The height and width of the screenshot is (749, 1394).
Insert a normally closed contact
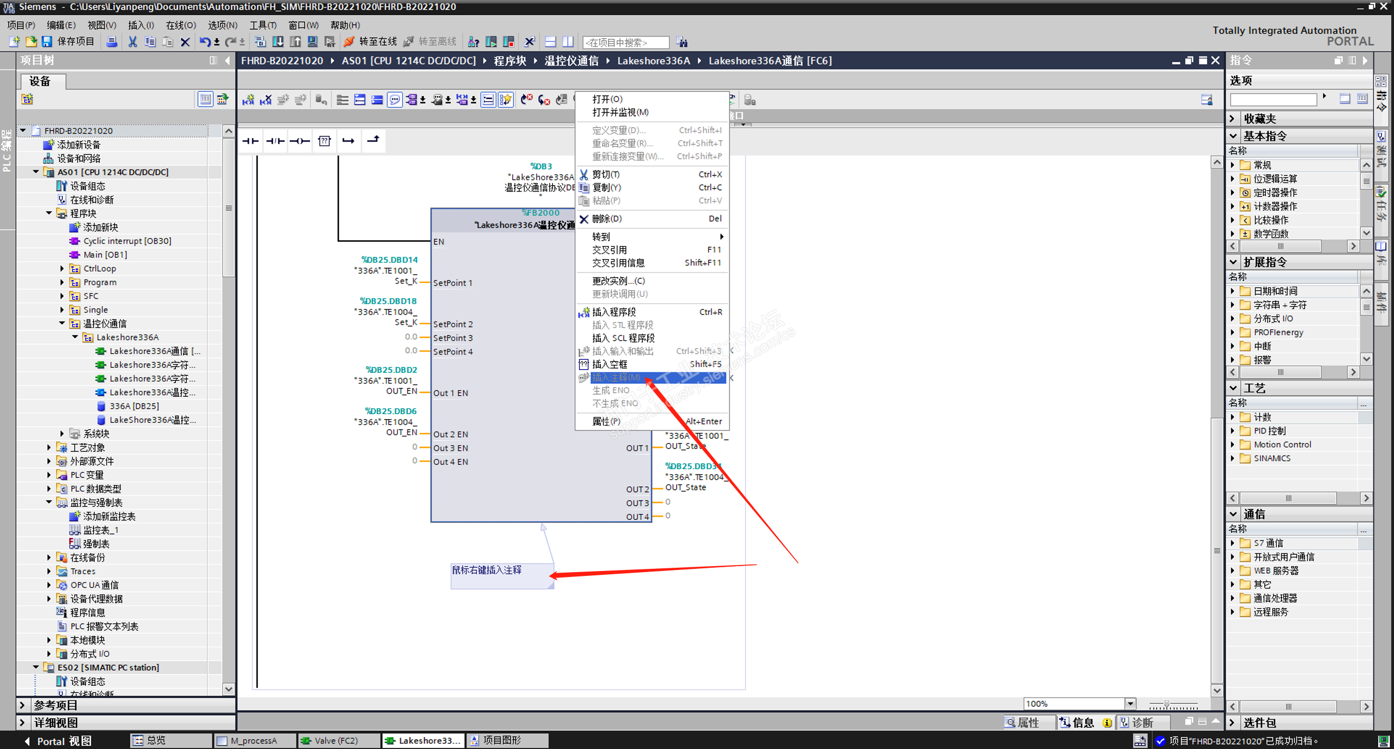pos(275,141)
